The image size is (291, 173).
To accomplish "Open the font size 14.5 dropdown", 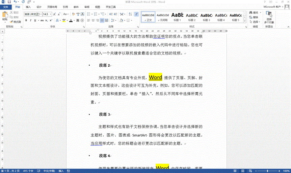I will tap(47, 14).
